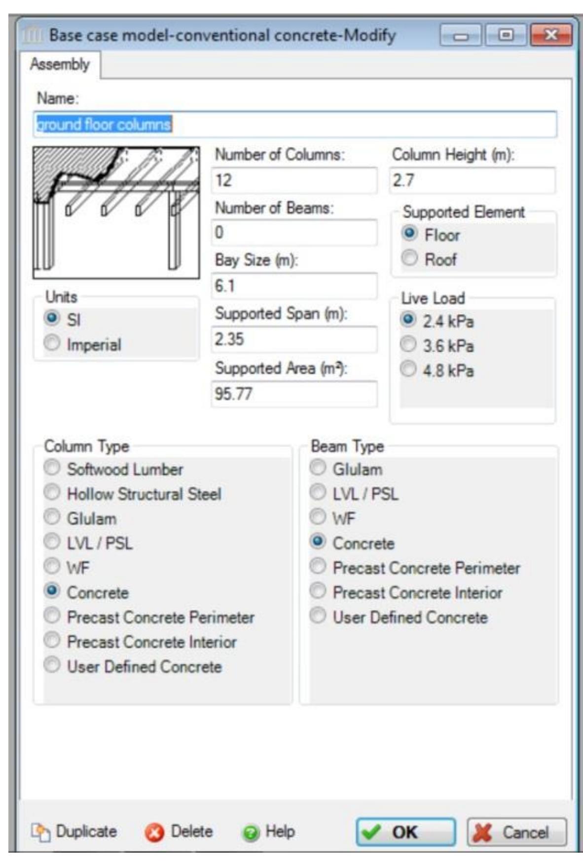Select the Supported Area value 95.77

tap(293, 391)
